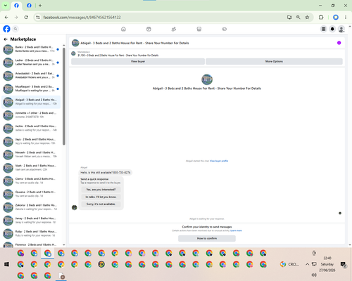Image resolution: width=352 pixels, height=281 pixels.
Task: Open the Zakoria conversation in the chat list
Action: (x=31, y=207)
